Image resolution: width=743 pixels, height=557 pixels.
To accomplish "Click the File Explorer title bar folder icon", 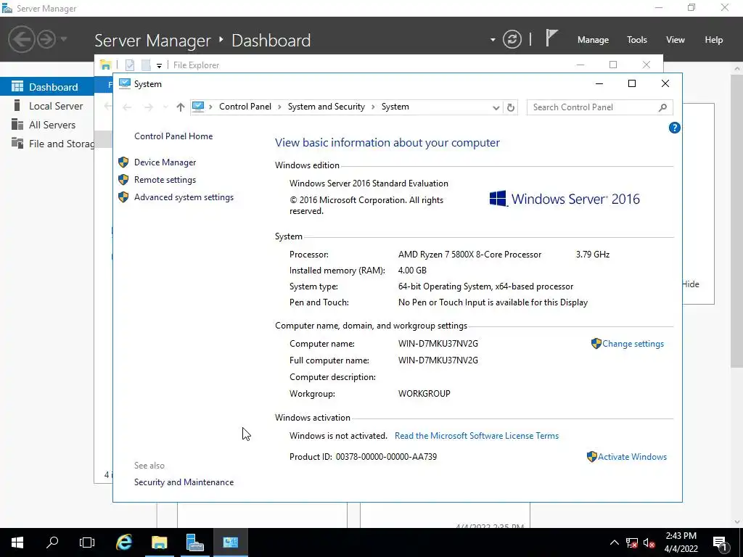I will (106, 65).
